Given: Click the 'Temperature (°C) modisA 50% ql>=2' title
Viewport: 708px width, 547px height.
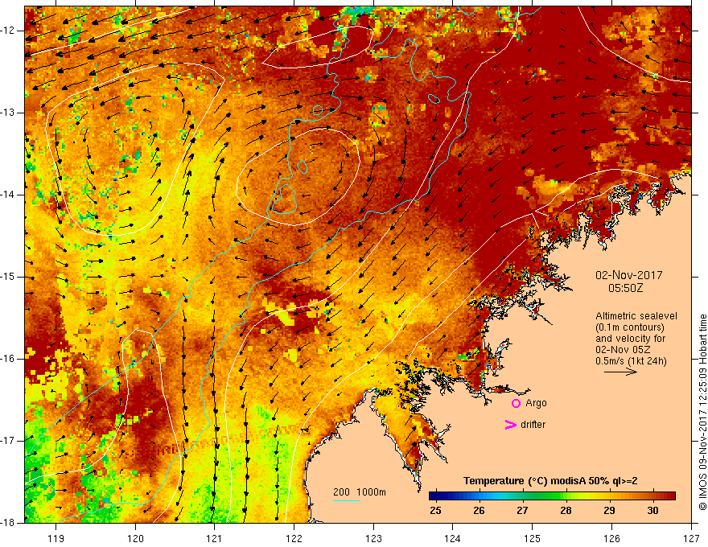Looking at the screenshot, I should pos(550,481).
